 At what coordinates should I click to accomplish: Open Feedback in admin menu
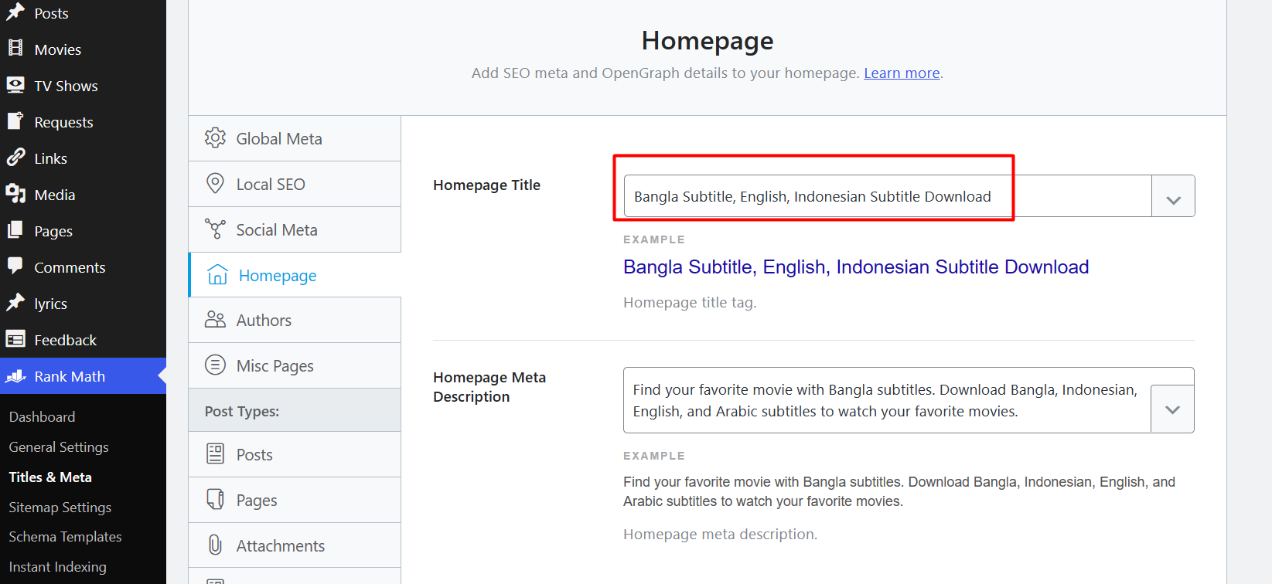point(83,339)
